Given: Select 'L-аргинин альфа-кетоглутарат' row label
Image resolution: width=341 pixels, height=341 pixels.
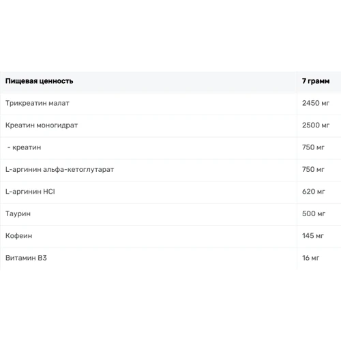Looking at the screenshot, I should pos(59,170).
